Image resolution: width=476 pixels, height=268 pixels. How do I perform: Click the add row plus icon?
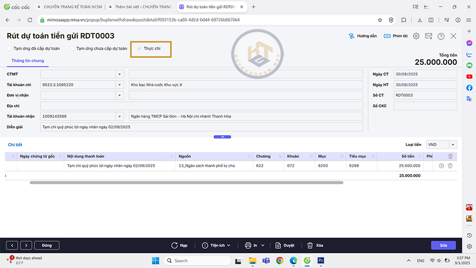(x=441, y=166)
